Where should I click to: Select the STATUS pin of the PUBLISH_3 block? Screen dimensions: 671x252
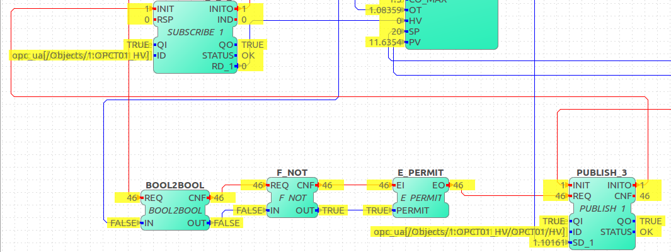coord(616,232)
